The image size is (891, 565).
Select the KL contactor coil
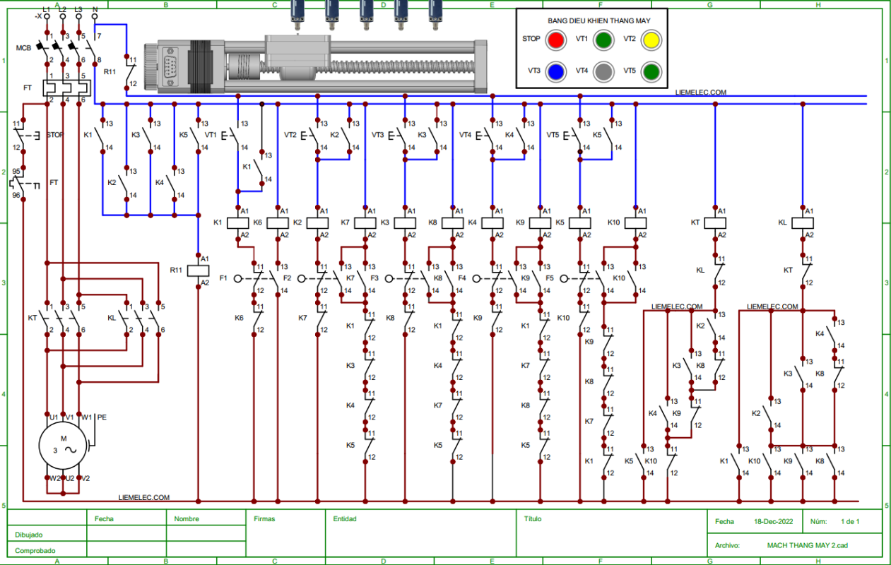pos(802,222)
